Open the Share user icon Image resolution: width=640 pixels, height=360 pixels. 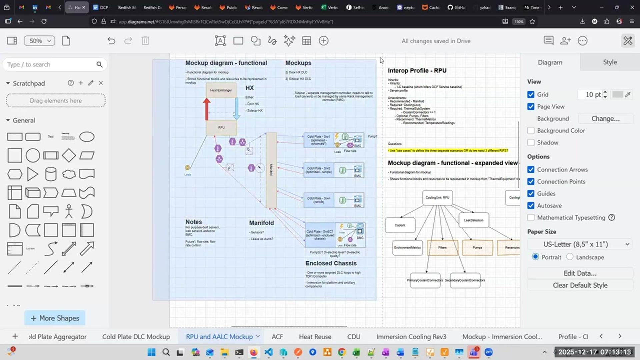pyautogui.click(x=565, y=41)
